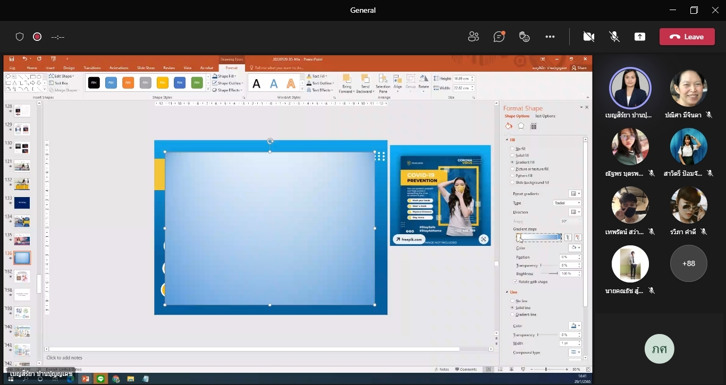This screenshot has height=385, width=726.
Task: Select the Size & Properties icon
Action: click(x=534, y=126)
